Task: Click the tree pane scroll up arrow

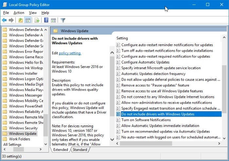Action: (45, 30)
